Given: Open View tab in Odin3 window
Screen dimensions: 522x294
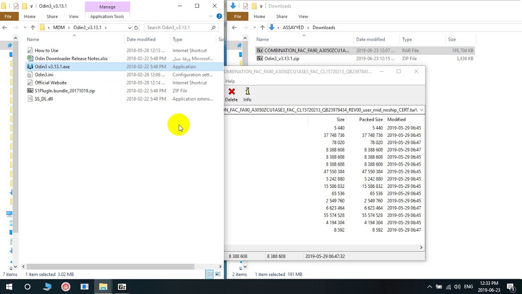Looking at the screenshot, I should (x=73, y=16).
